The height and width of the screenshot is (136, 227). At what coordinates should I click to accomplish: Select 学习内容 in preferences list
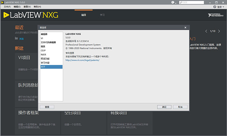(x=51, y=63)
